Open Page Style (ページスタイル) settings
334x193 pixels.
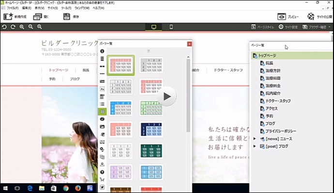coord(262,27)
